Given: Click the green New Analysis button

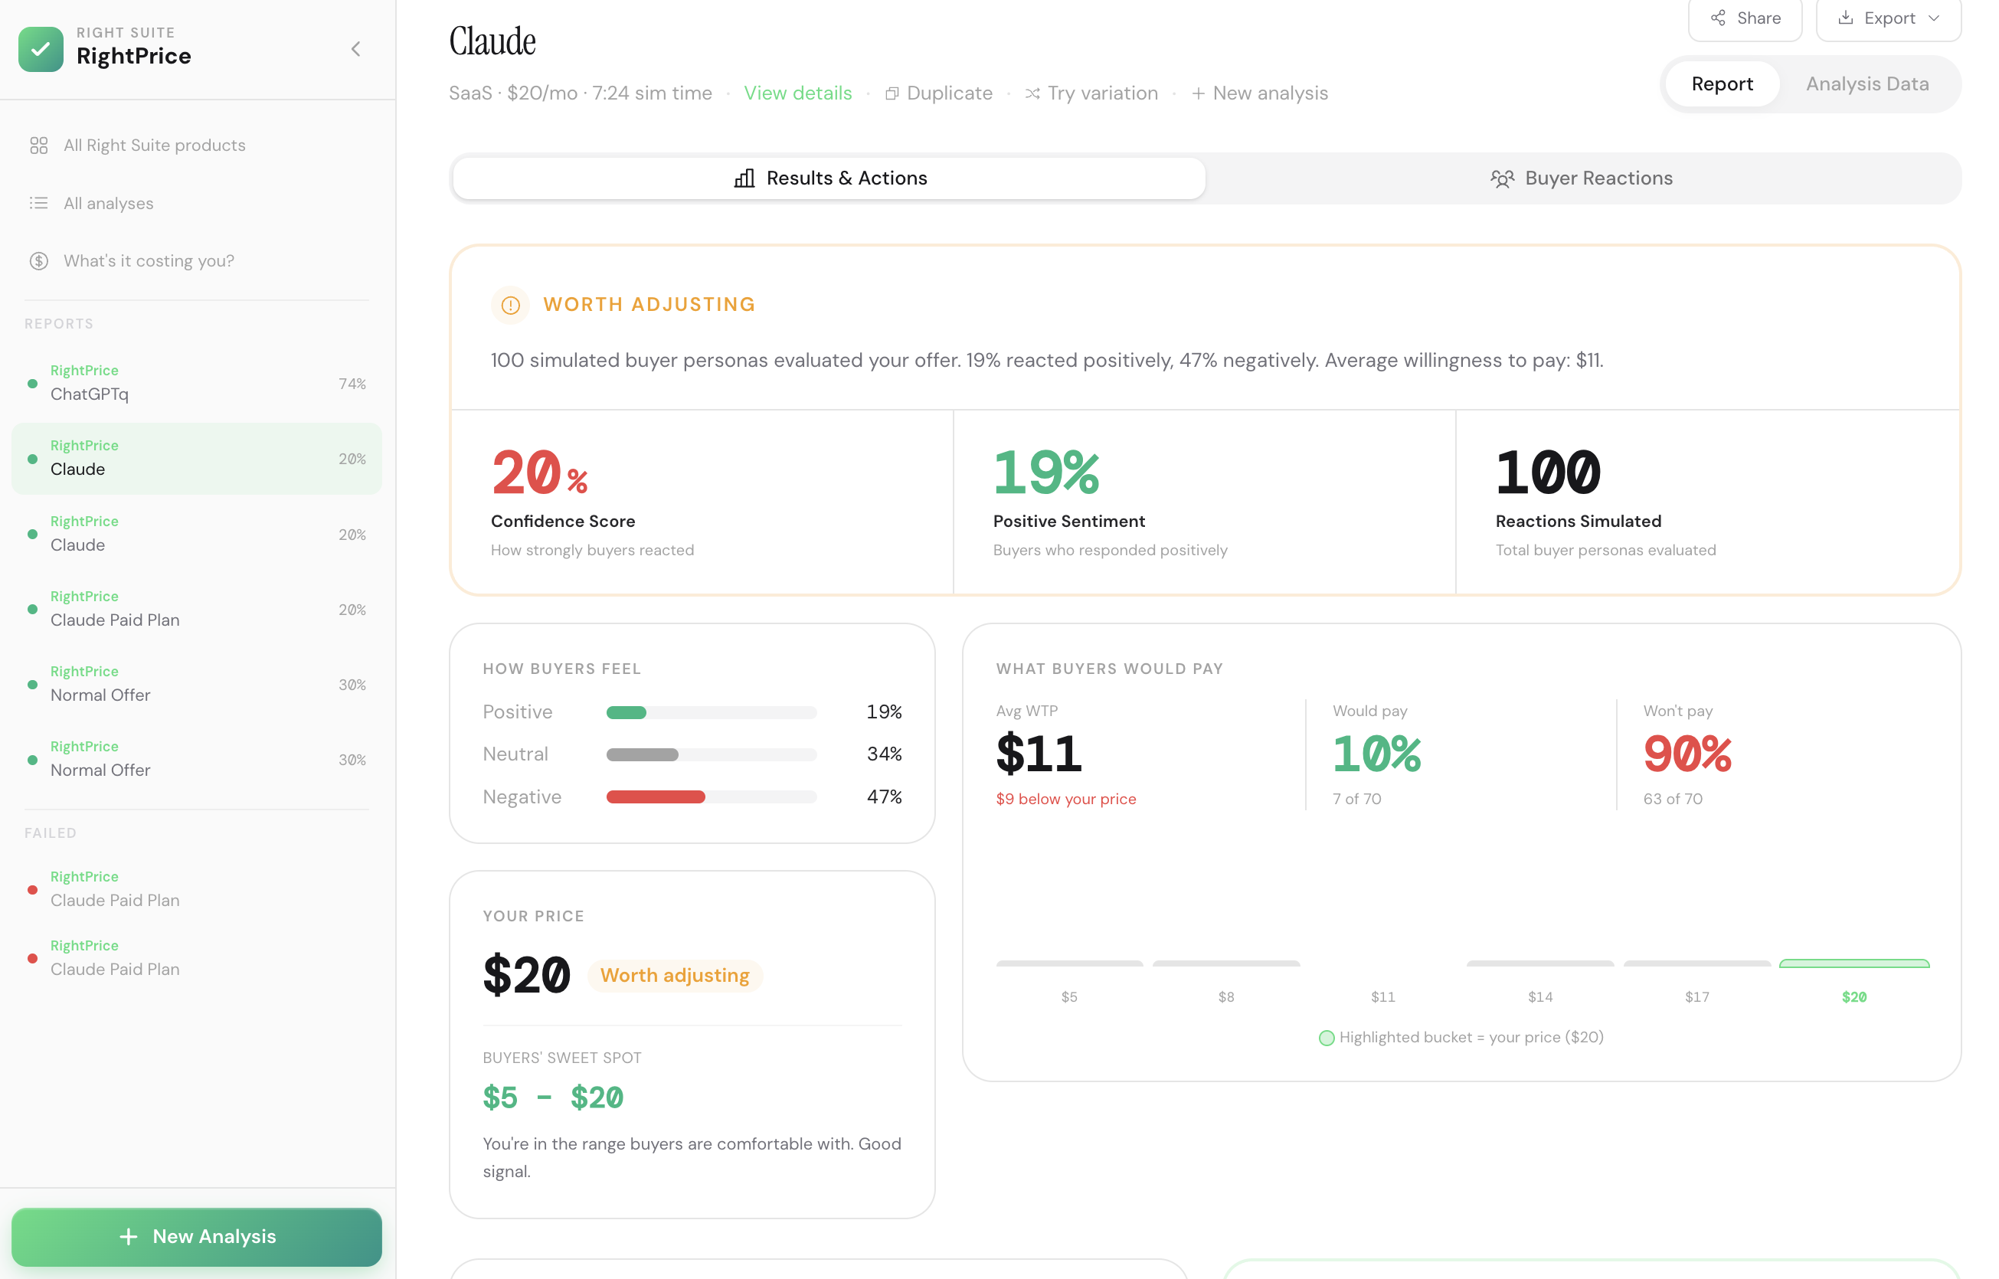Looking at the screenshot, I should pyautogui.click(x=197, y=1236).
